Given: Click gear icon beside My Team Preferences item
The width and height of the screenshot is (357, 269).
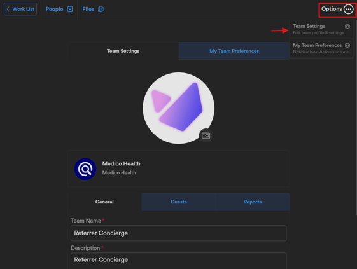Looking at the screenshot, I should click(347, 45).
